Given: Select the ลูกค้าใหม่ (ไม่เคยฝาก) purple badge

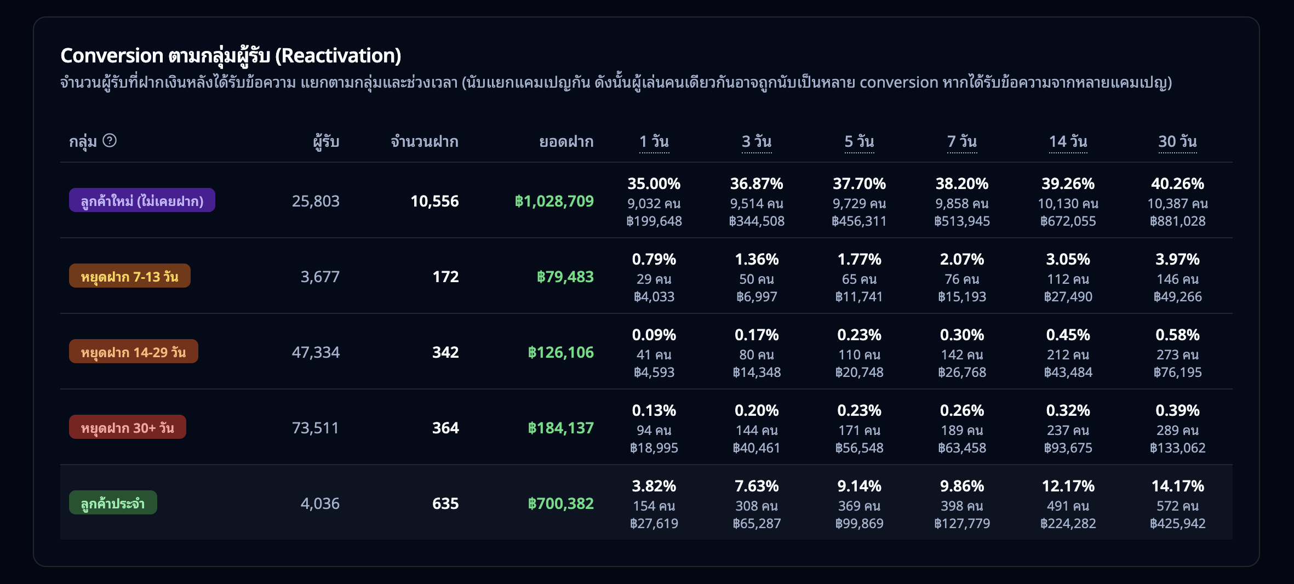Looking at the screenshot, I should point(142,200).
